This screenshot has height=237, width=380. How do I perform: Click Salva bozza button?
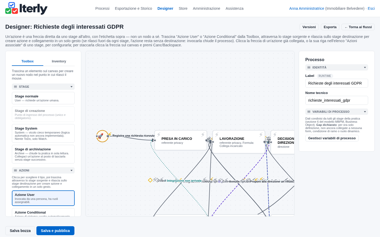point(20,231)
